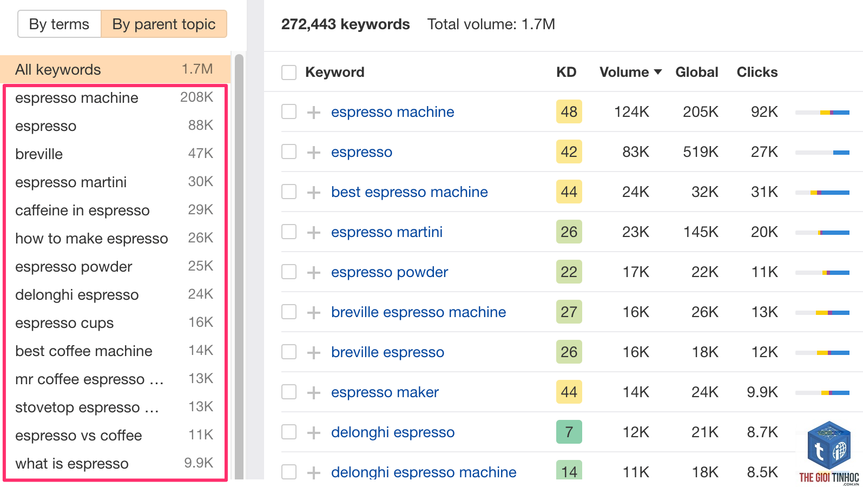Click volume cell 124K for espresso machine
The image size is (863, 487).
point(631,112)
